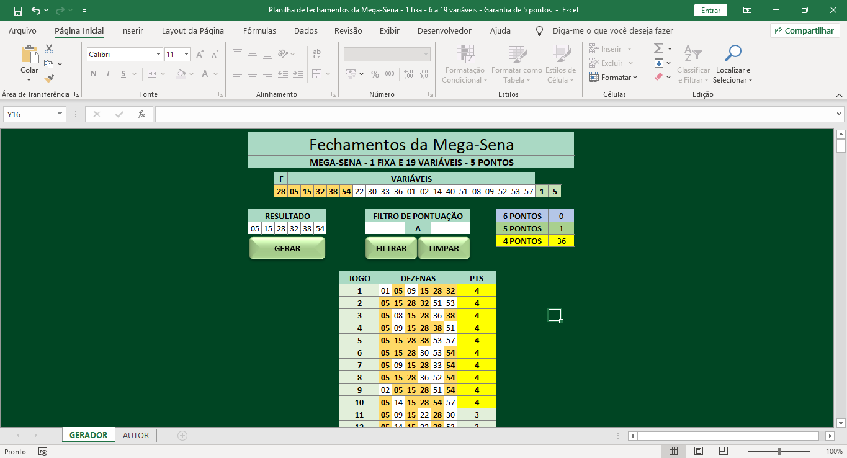Undo the last action
Screen dimensions: 847x458
click(x=35, y=11)
